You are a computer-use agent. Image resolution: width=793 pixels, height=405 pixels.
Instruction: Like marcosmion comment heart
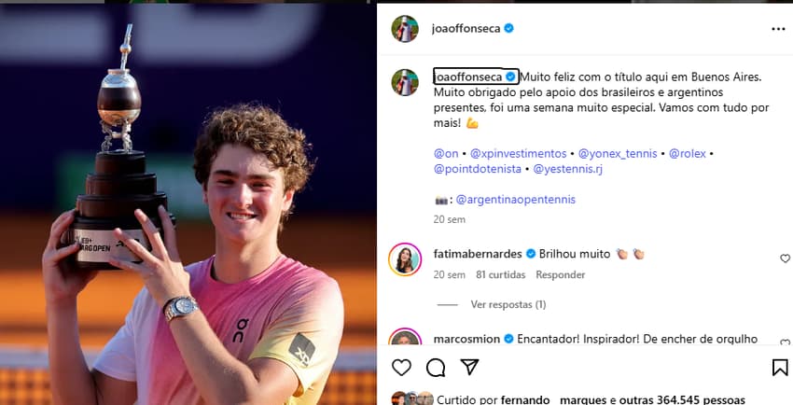coord(785,342)
